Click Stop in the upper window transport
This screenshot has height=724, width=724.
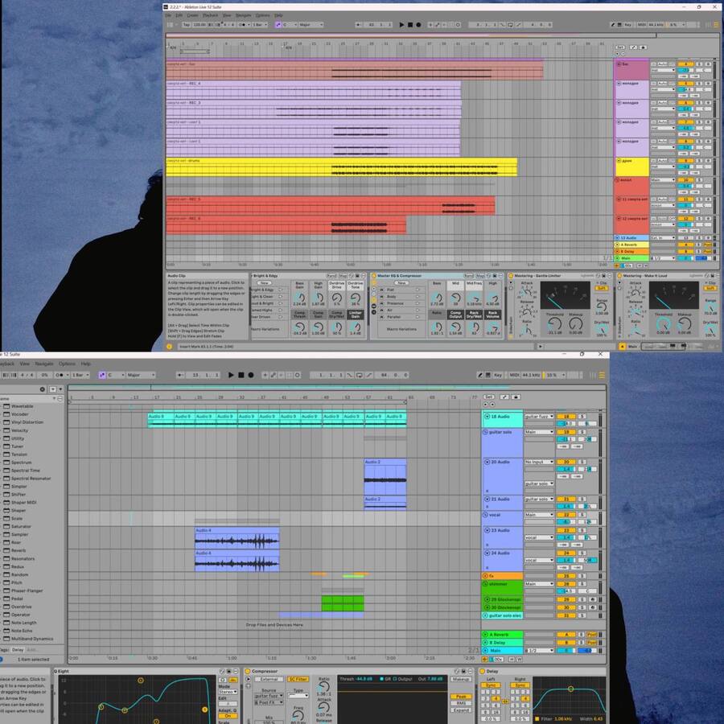409,25
